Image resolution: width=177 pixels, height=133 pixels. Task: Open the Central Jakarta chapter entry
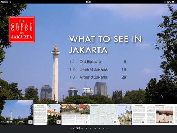[98, 69]
